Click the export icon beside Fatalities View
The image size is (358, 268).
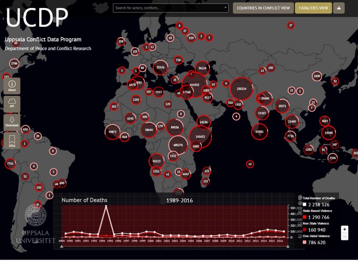point(339,8)
